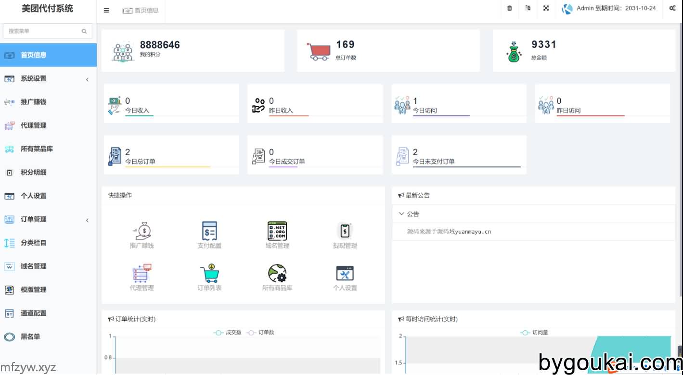Click the trash icon in top bar
This screenshot has height=375, width=683.
pos(509,8)
